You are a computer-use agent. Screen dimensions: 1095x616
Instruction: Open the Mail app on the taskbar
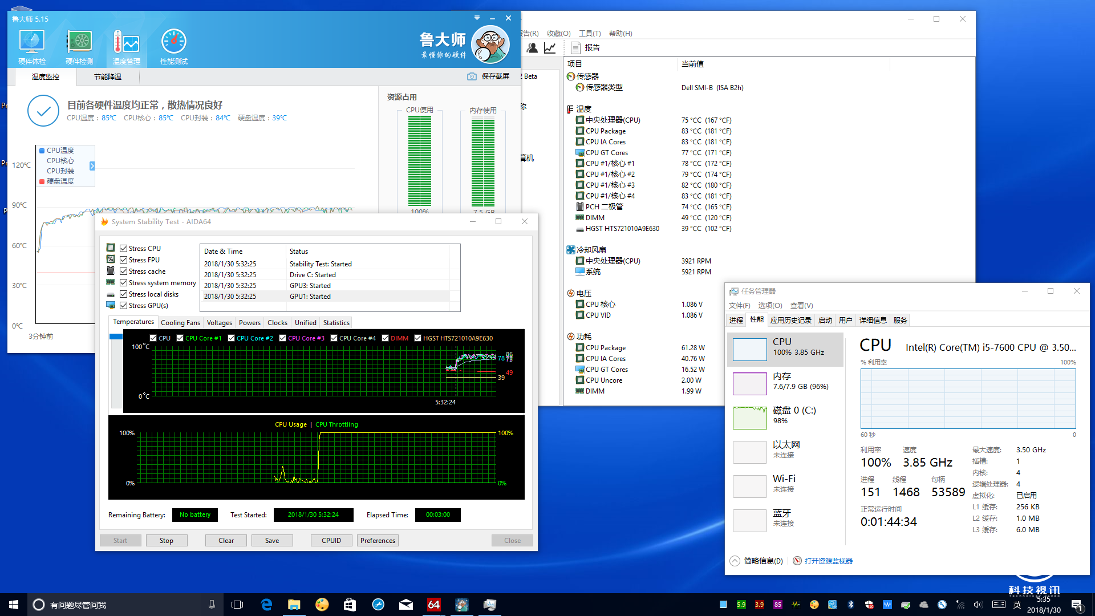pyautogui.click(x=406, y=605)
